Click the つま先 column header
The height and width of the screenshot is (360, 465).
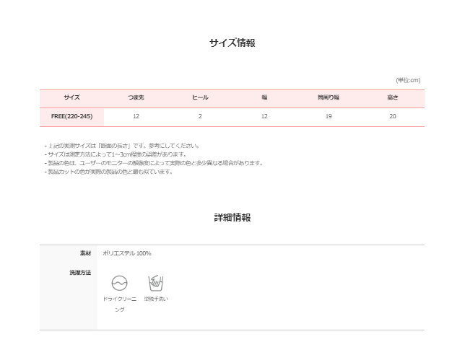click(136, 97)
